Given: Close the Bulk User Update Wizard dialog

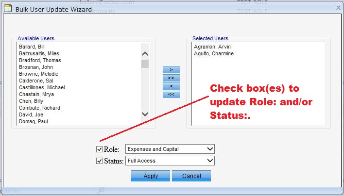Looking at the screenshot, I should click(338, 8).
